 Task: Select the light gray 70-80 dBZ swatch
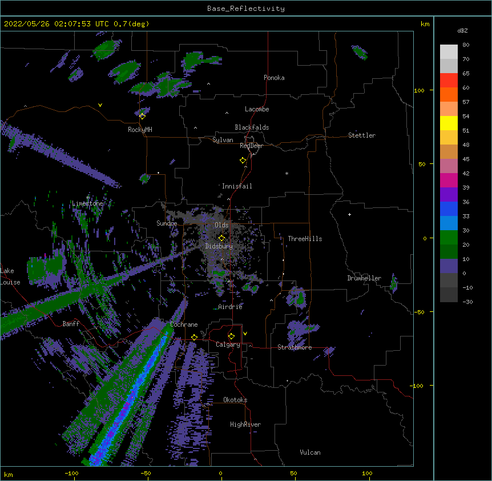(449, 51)
